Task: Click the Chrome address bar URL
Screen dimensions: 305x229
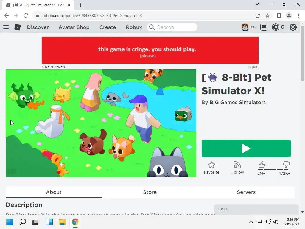Action: [92, 16]
